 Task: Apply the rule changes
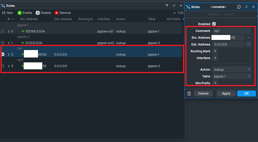(x=226, y=93)
